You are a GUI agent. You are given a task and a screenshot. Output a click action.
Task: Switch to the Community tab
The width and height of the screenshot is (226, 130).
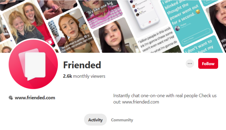[122, 120]
